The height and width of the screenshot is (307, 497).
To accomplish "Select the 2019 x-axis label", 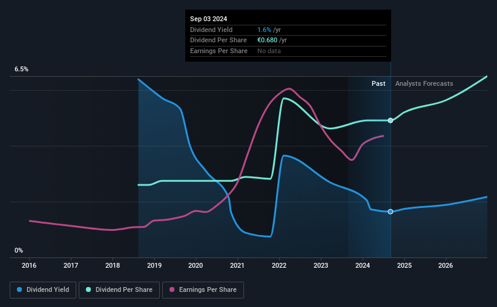I will pos(154,265).
